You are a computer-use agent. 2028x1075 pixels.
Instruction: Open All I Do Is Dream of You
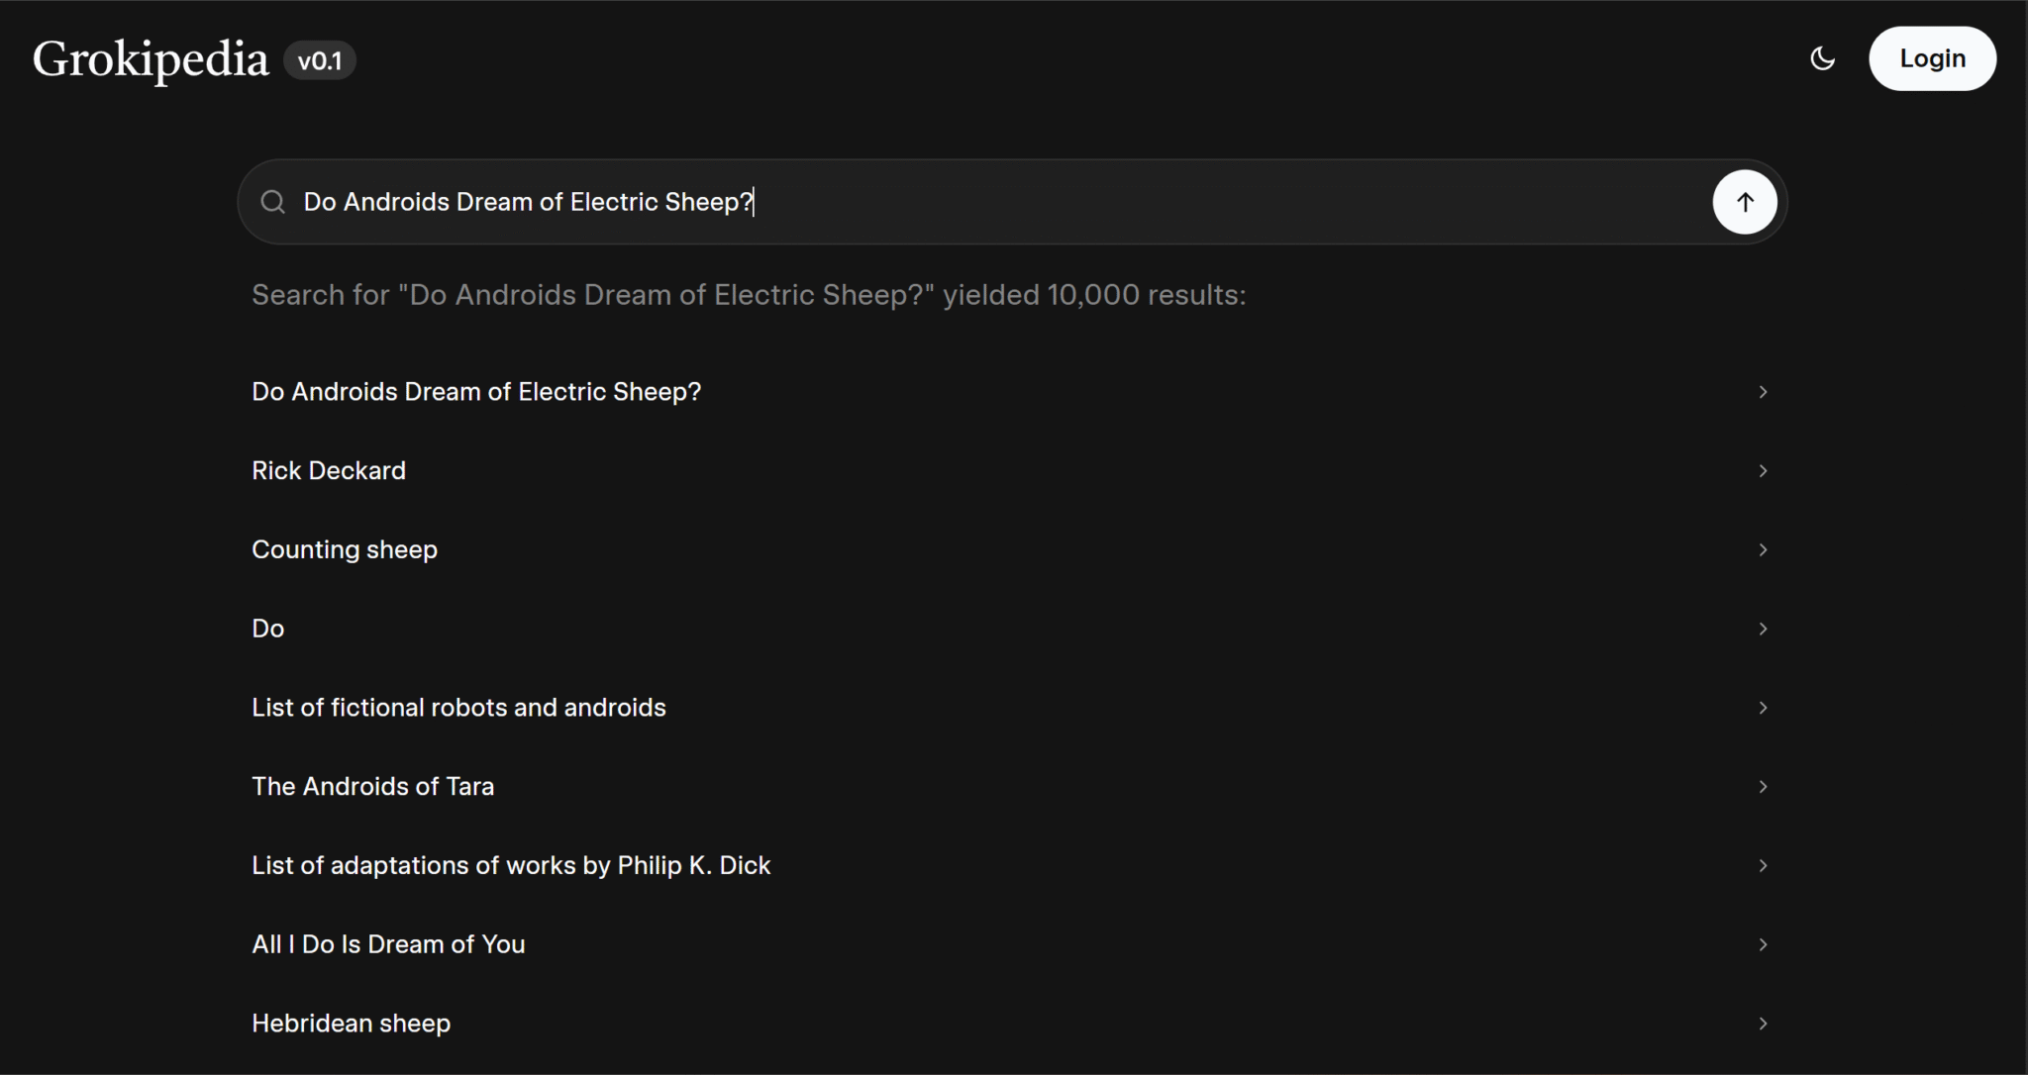[x=388, y=944]
